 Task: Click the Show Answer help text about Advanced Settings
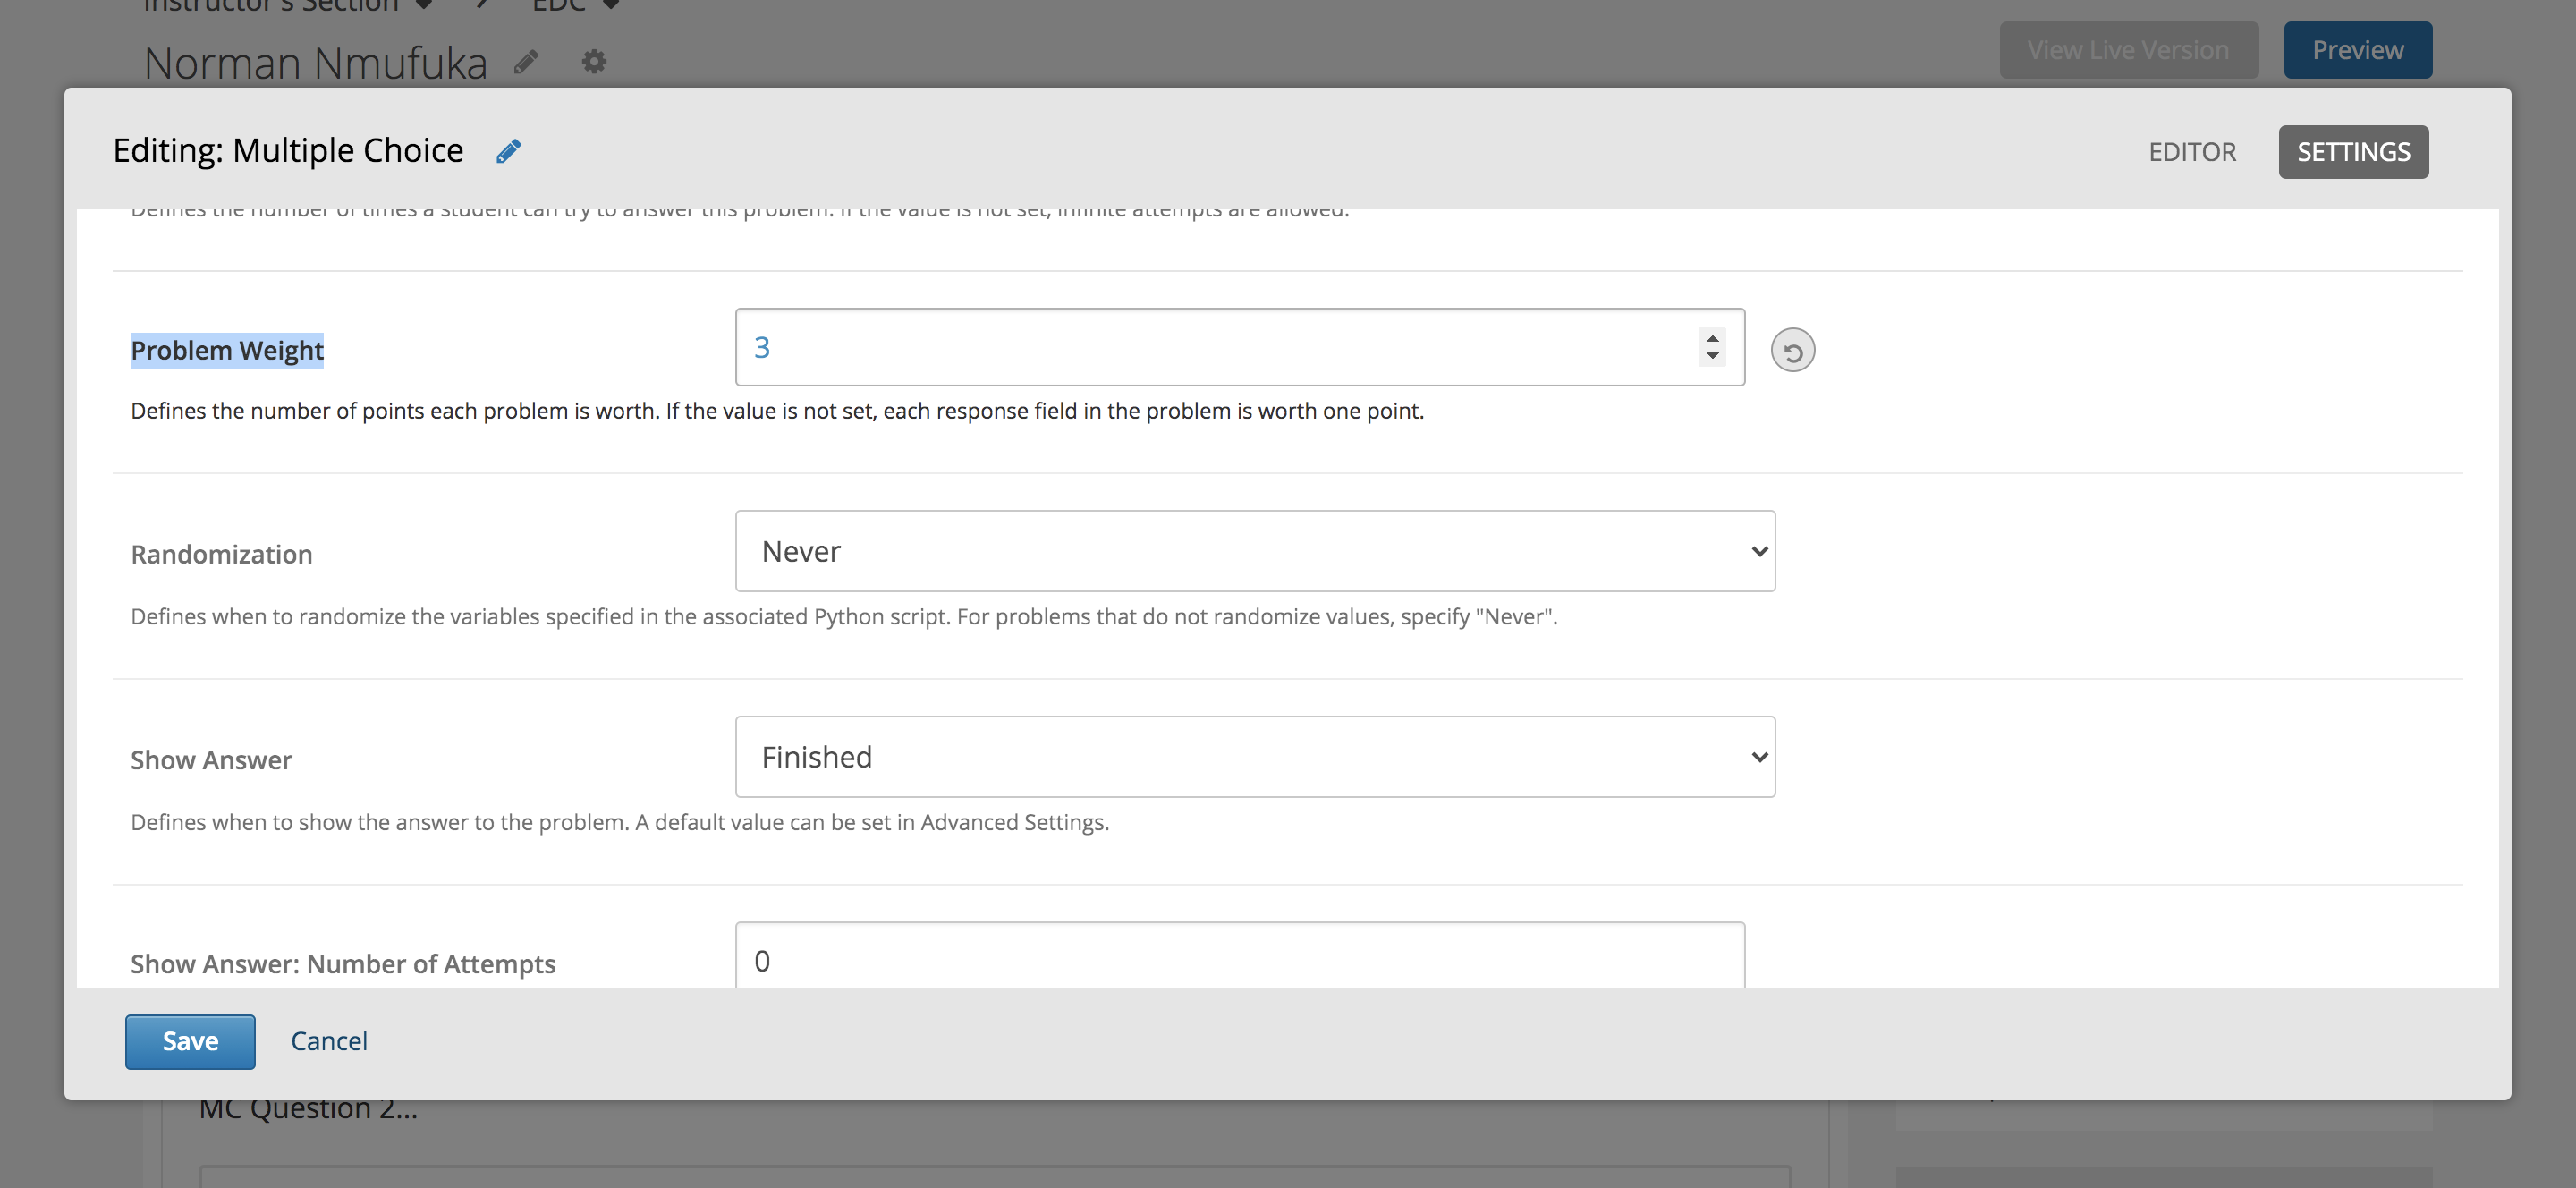coord(620,823)
